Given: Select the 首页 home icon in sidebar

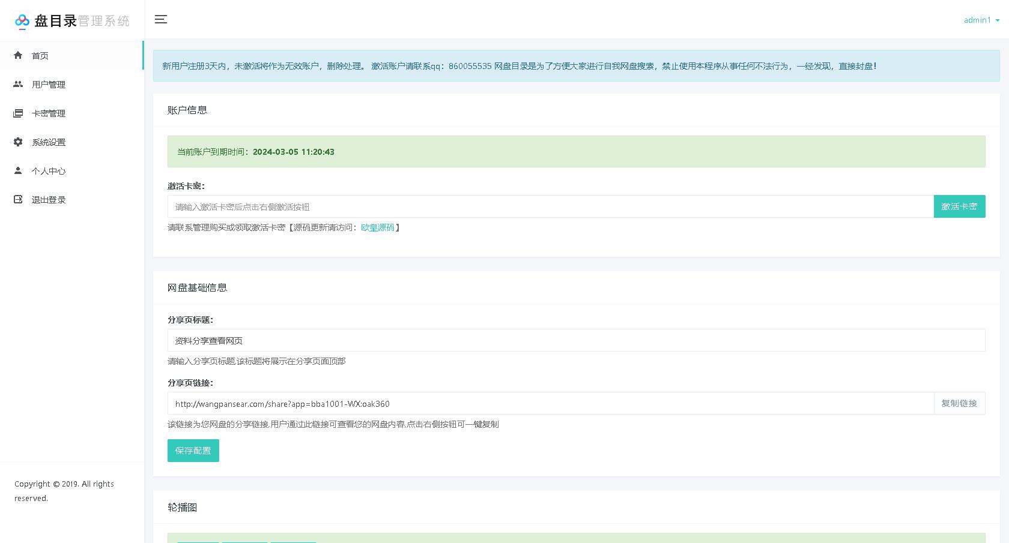Looking at the screenshot, I should click(x=18, y=55).
